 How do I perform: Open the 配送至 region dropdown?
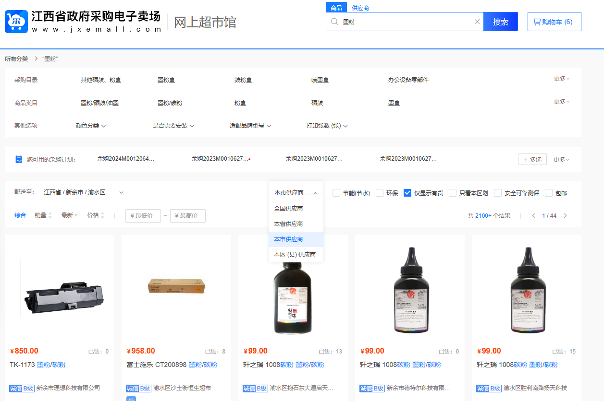84,192
